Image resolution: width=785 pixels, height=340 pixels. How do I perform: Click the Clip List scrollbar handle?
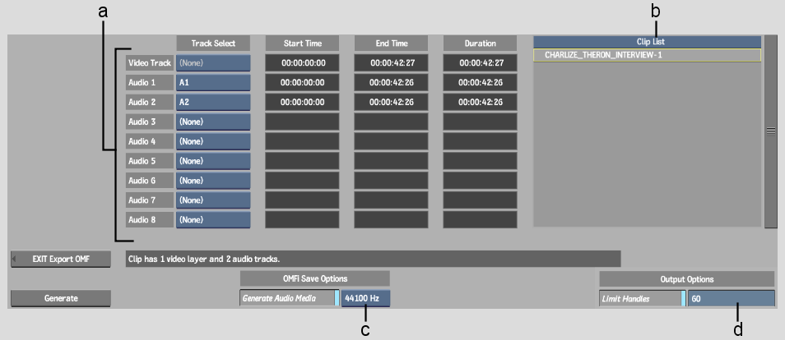(771, 131)
